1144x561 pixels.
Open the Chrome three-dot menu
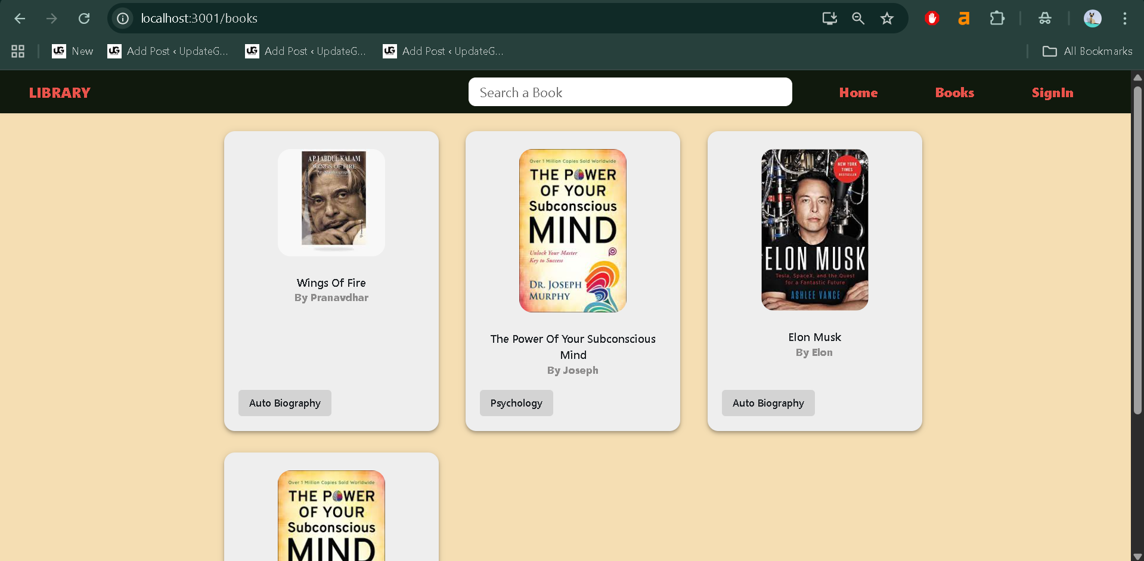1124,18
